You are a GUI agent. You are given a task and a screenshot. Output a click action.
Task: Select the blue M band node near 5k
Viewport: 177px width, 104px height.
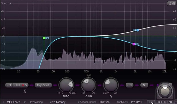click(x=138, y=30)
